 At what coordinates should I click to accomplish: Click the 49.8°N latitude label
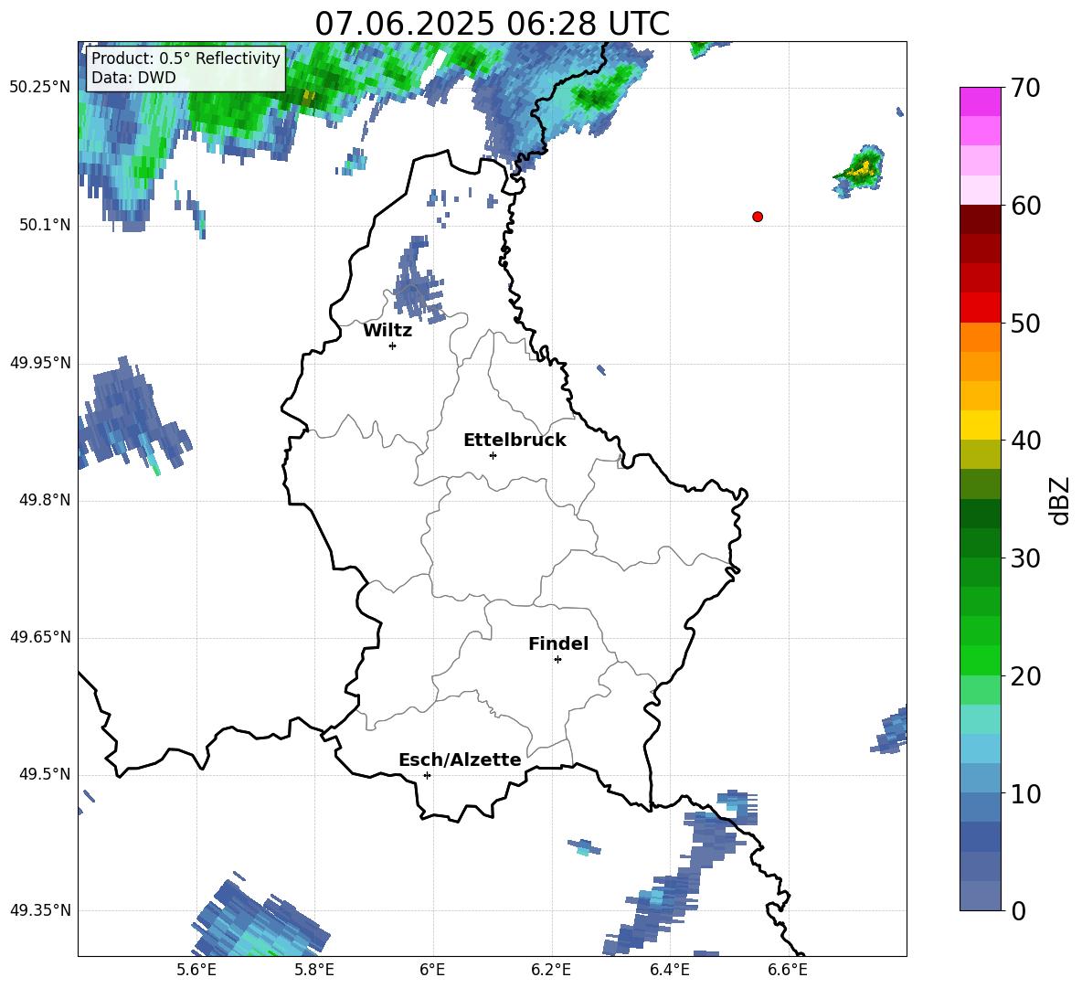tap(44, 500)
